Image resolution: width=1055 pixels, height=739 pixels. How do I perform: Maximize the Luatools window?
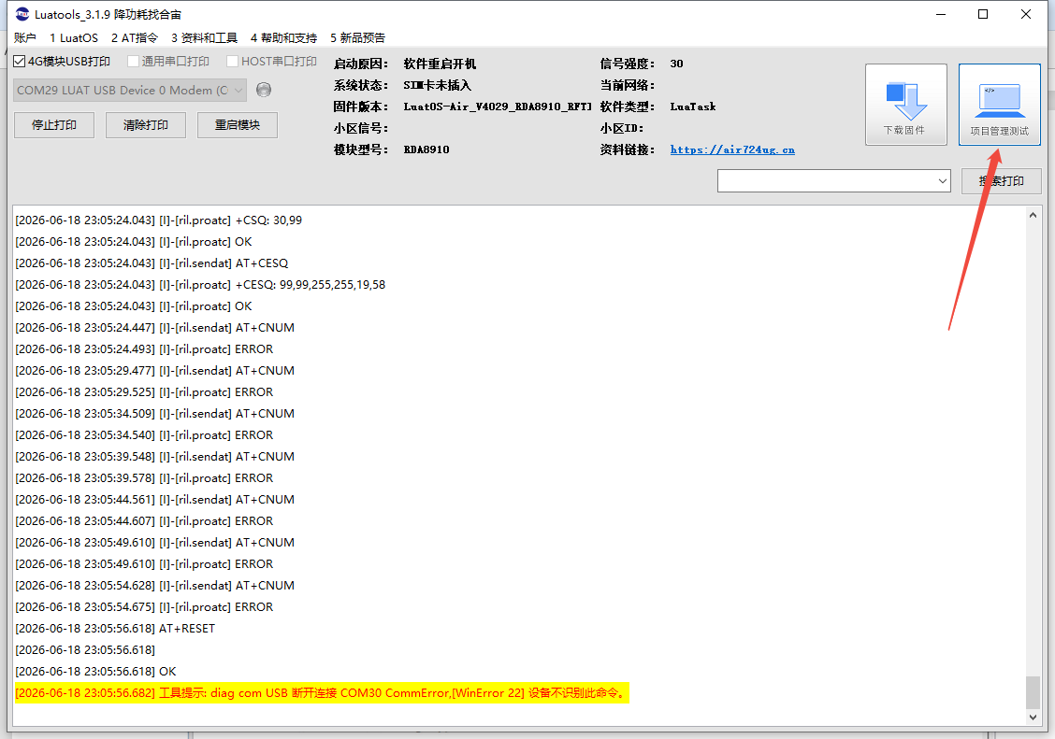(x=983, y=14)
